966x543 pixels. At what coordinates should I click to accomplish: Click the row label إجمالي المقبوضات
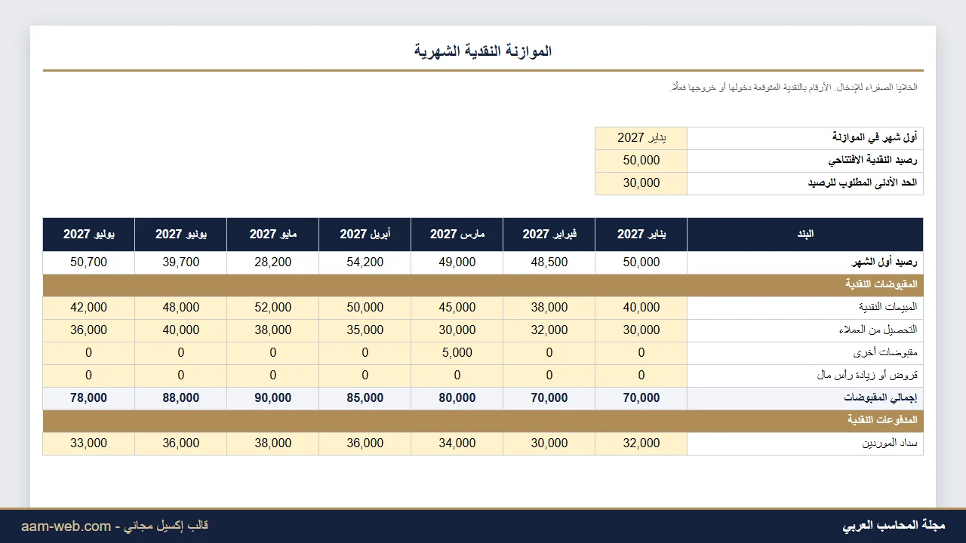880,398
